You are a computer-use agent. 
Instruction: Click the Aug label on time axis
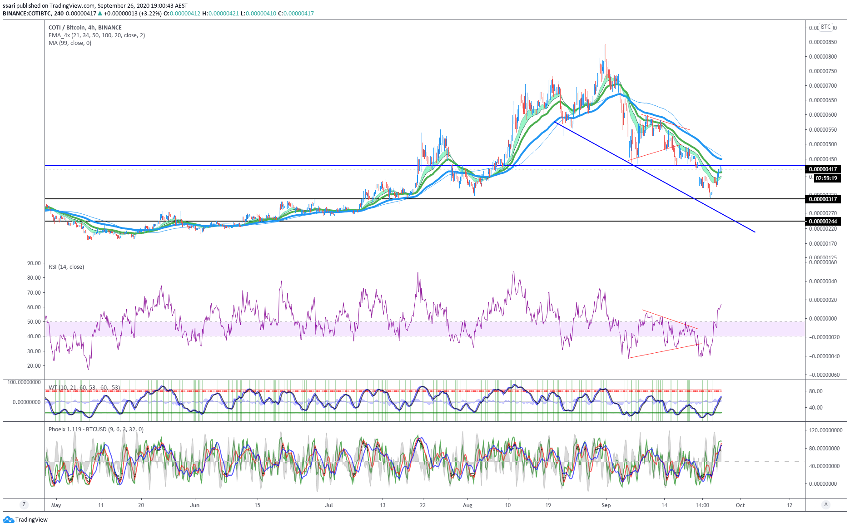467,505
